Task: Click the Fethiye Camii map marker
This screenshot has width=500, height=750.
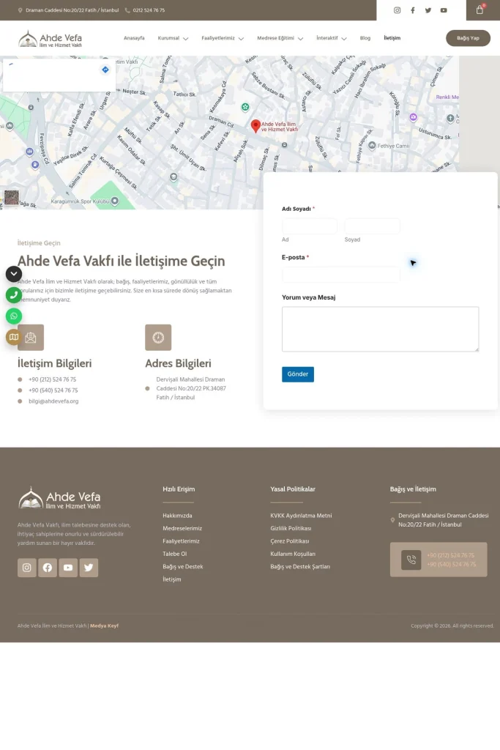Action: pyautogui.click(x=372, y=146)
